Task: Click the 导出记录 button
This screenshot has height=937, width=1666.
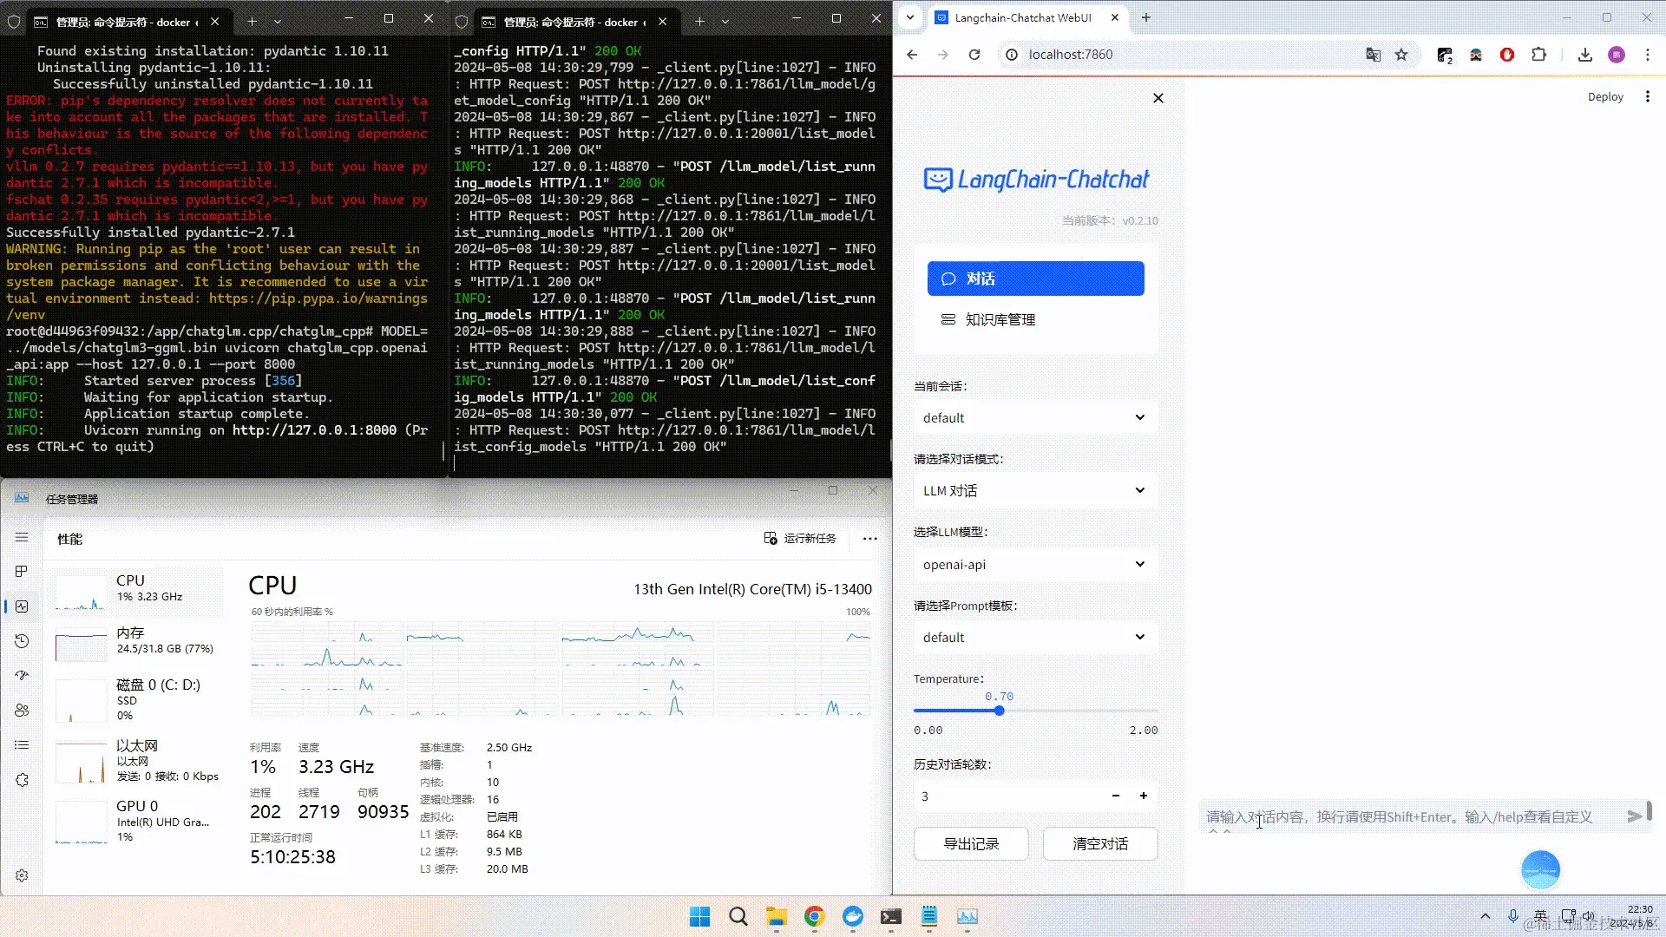Action: (x=971, y=844)
